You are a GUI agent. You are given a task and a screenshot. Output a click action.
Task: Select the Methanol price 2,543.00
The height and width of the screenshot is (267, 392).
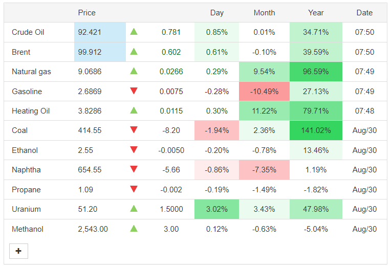tap(93, 229)
